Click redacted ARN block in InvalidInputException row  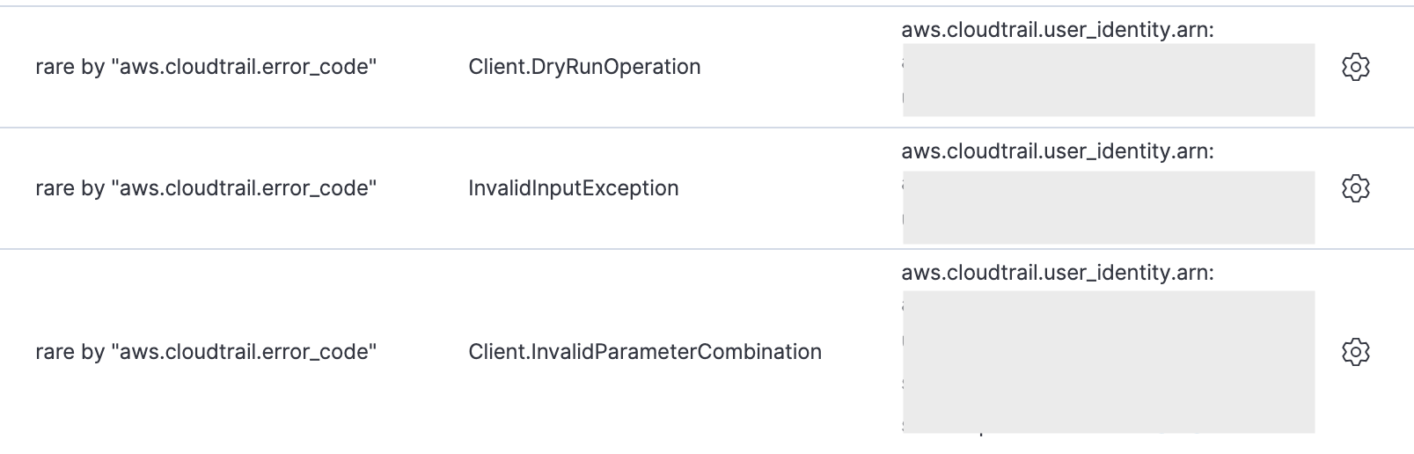click(1109, 208)
